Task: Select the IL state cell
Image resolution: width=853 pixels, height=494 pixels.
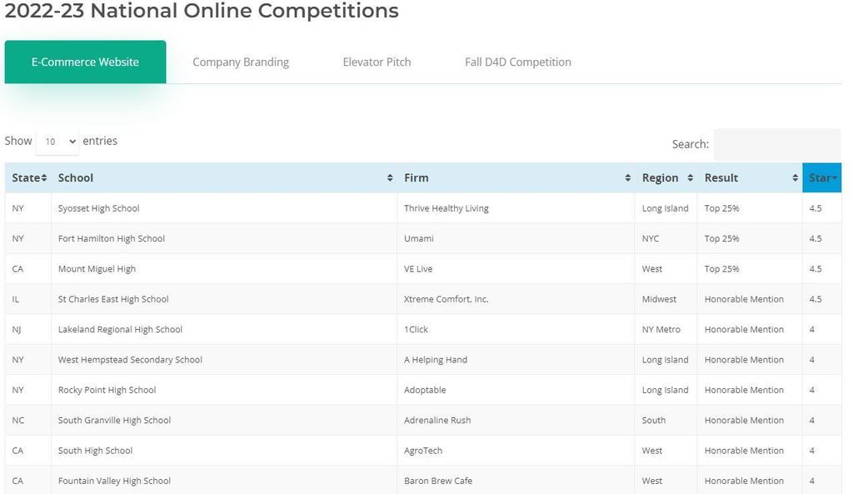Action: 28,299
